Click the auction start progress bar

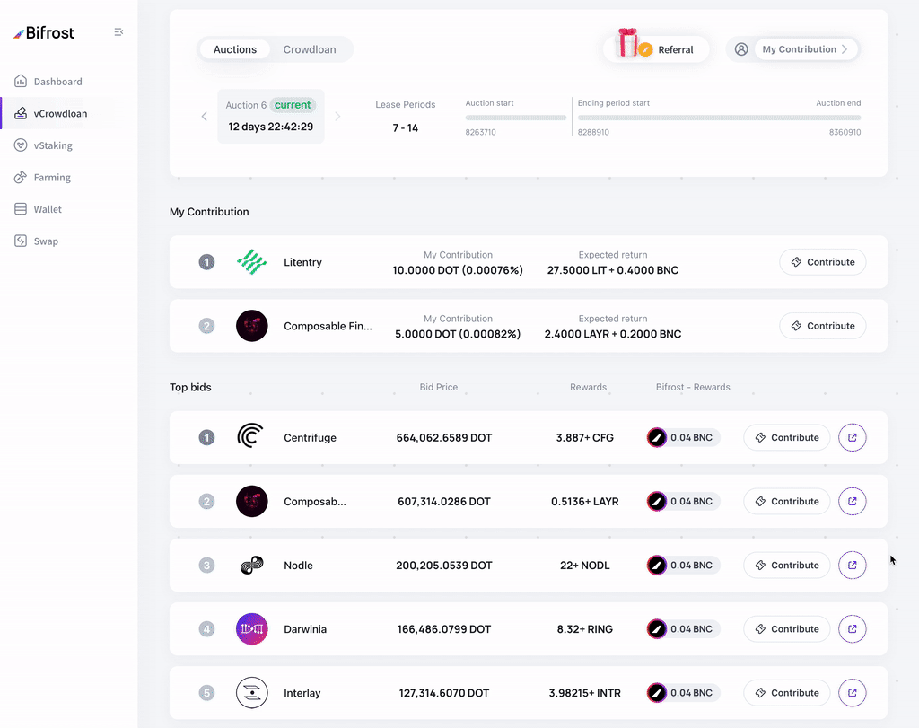click(x=516, y=118)
